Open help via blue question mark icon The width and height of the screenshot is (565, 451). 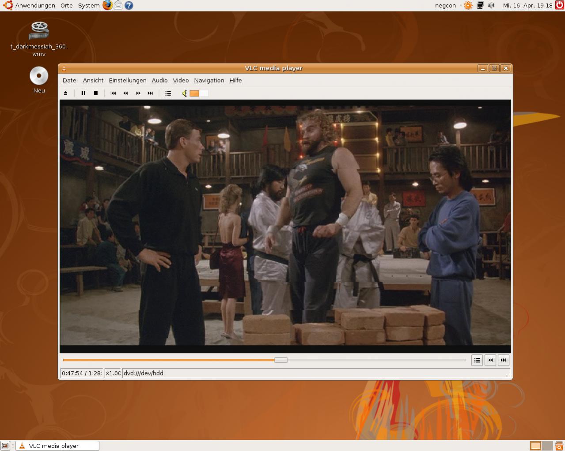coord(129,5)
